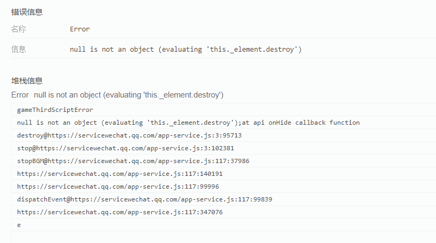The width and height of the screenshot is (436, 243).
Task: Select the dispatchEvent@ stack frame line
Action: pos(144,199)
